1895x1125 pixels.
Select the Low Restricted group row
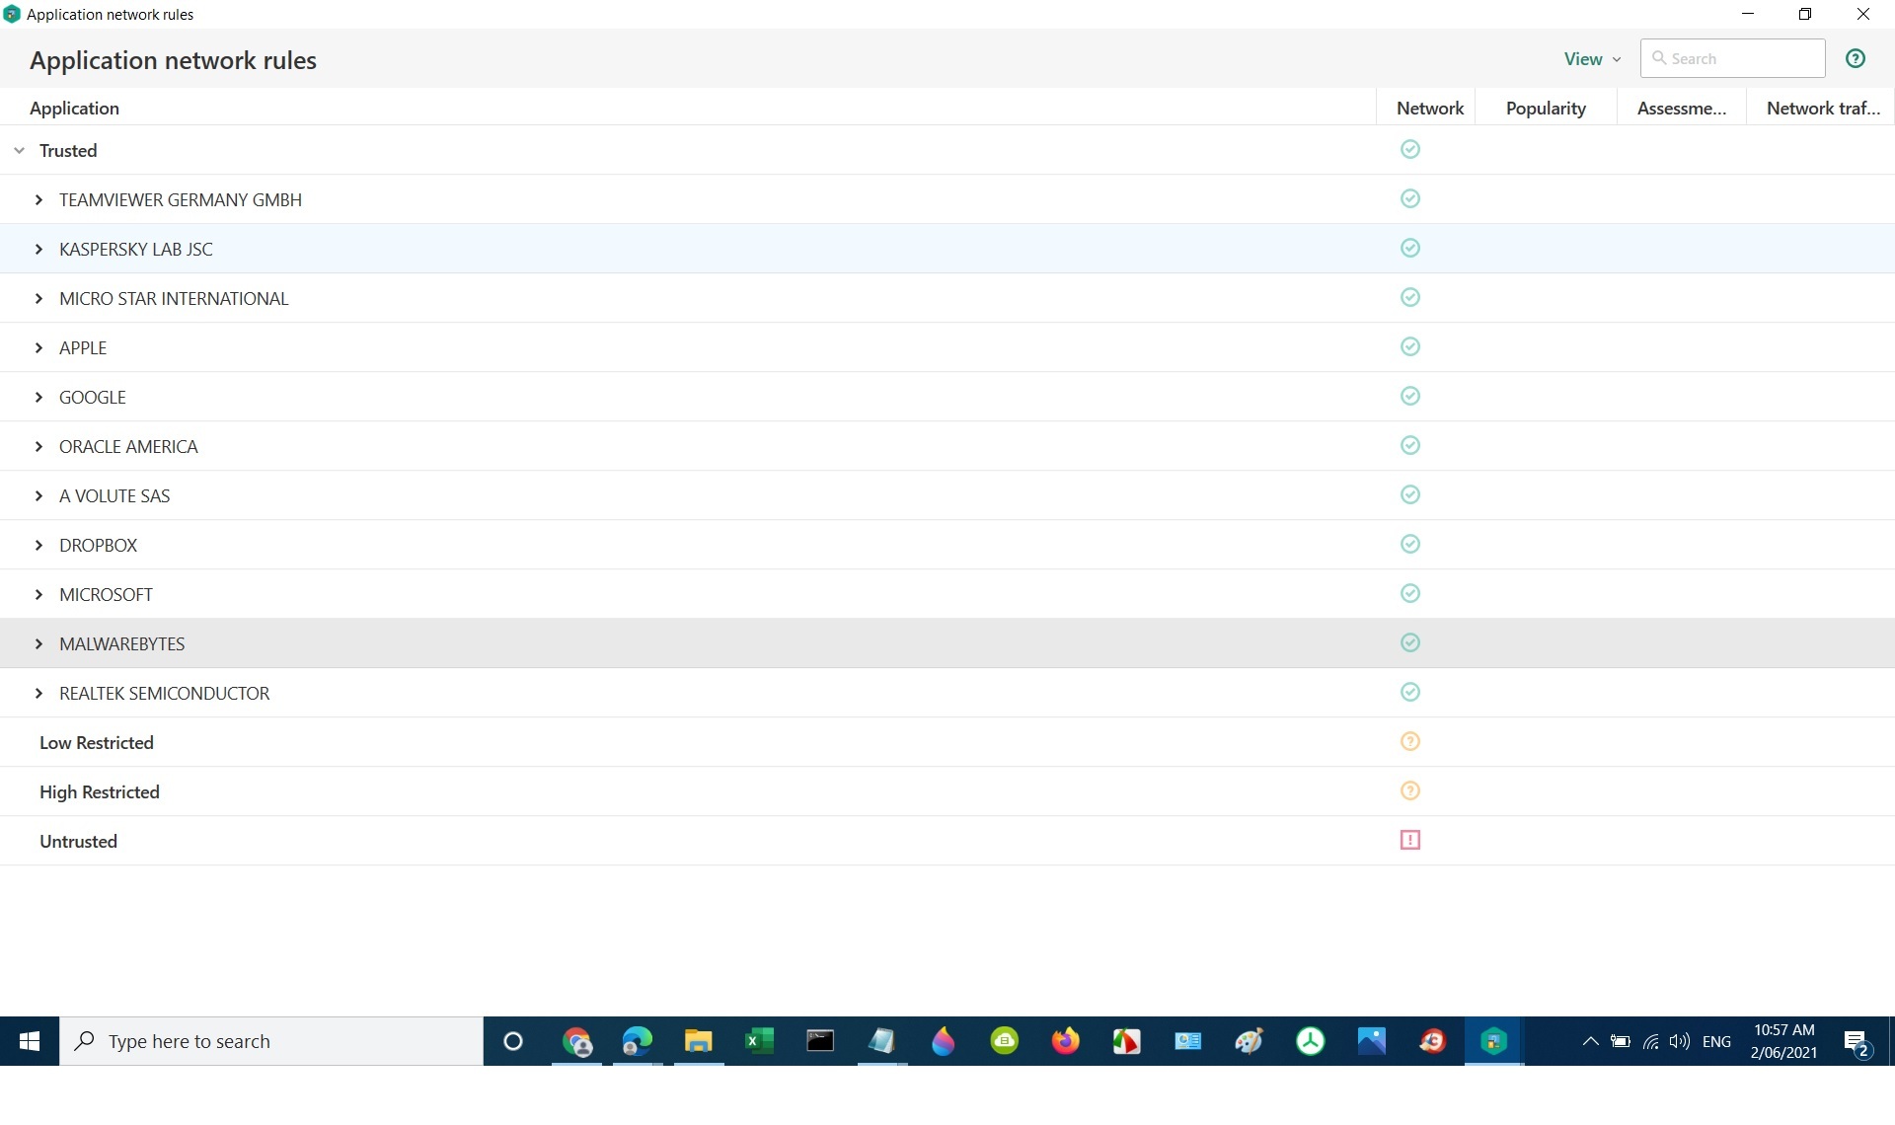(x=947, y=742)
